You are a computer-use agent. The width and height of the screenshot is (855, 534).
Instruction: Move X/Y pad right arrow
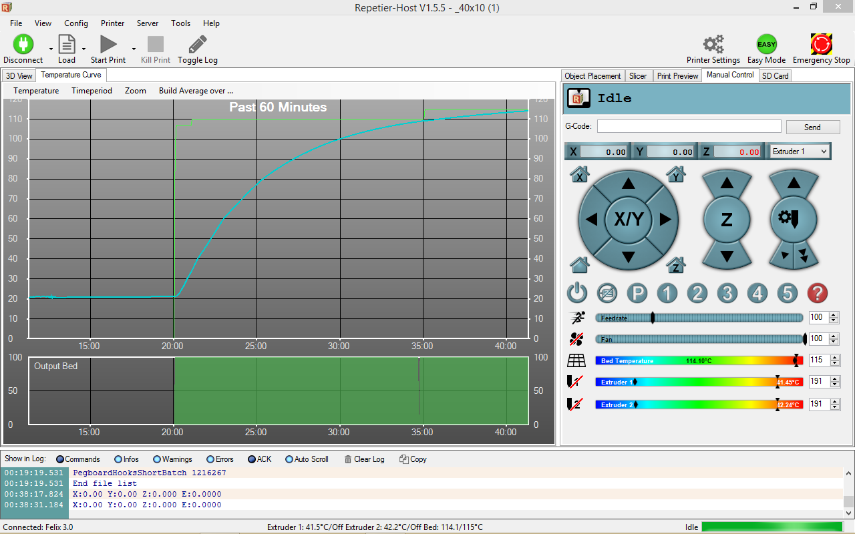tap(665, 219)
